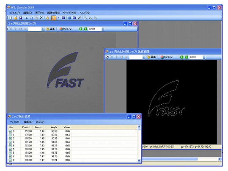Open the CH 0 dropdown in edge detection window
This screenshot has height=171, width=228.
coord(103,29)
